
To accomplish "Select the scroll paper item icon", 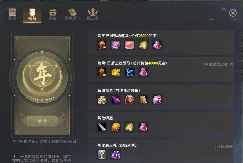I will [143, 100].
